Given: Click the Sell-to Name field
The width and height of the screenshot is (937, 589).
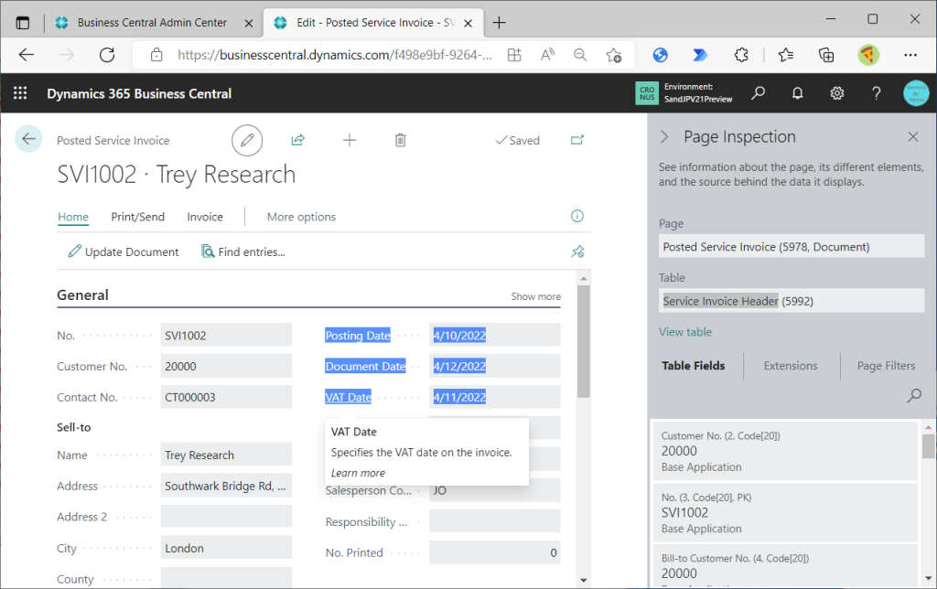Looking at the screenshot, I should [x=226, y=455].
